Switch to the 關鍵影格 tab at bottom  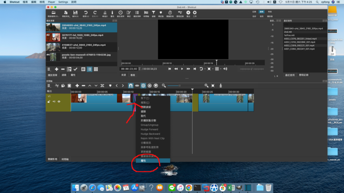point(53,159)
